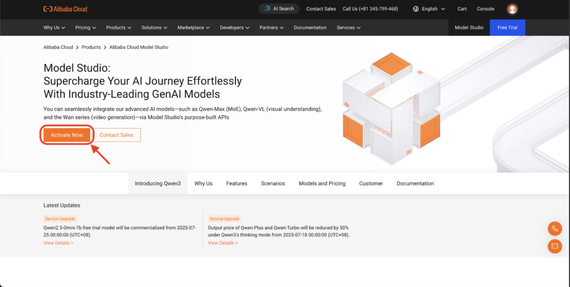Open the Developers dropdown menu
The height and width of the screenshot is (287, 570).
coord(234,28)
